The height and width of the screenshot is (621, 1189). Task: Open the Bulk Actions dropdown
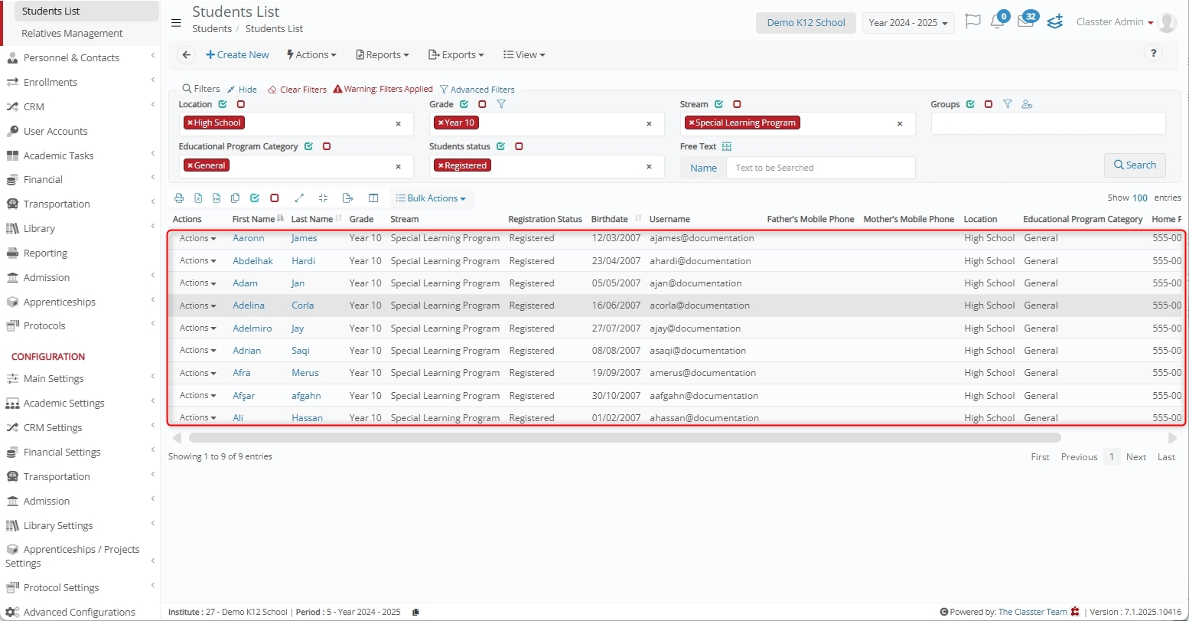[431, 198]
